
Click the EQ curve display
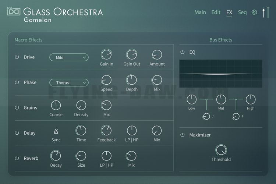(221, 74)
